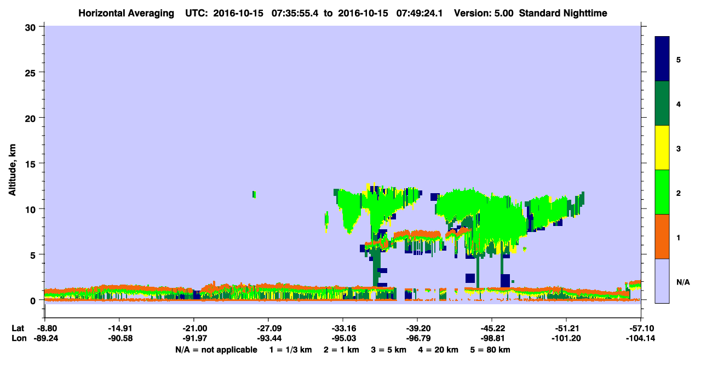Click the legend entry '3 = 5 km'
The width and height of the screenshot is (712, 365).
click(x=389, y=350)
